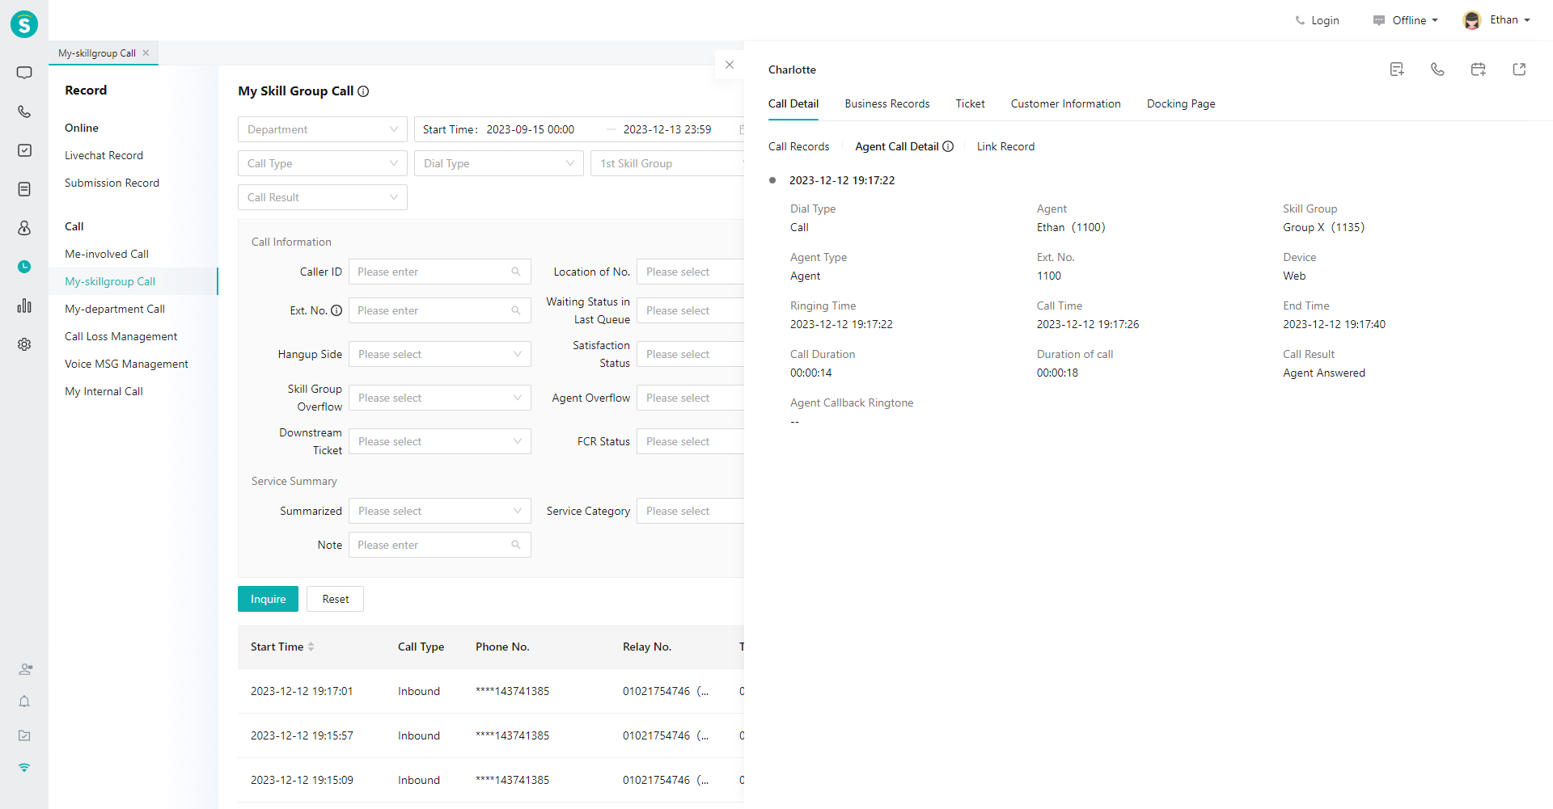
Task: Open the Offline status dropdown
Action: pyautogui.click(x=1405, y=20)
